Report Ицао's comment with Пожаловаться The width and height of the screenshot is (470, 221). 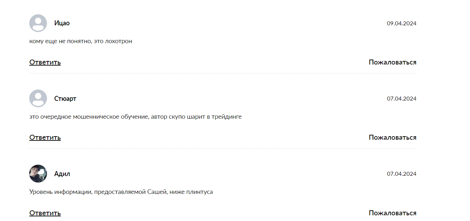[x=392, y=62]
